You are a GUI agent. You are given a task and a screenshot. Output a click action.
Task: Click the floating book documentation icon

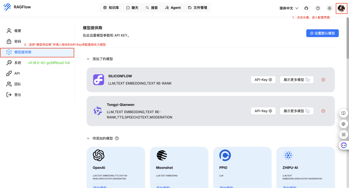tap(344, 113)
